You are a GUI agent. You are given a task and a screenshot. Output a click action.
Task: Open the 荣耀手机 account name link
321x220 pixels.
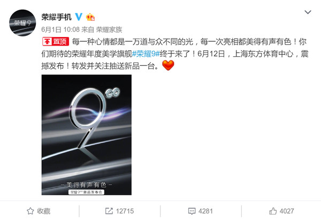57,17
